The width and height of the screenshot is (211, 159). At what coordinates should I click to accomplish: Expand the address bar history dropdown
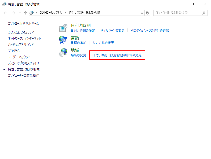(142, 13)
